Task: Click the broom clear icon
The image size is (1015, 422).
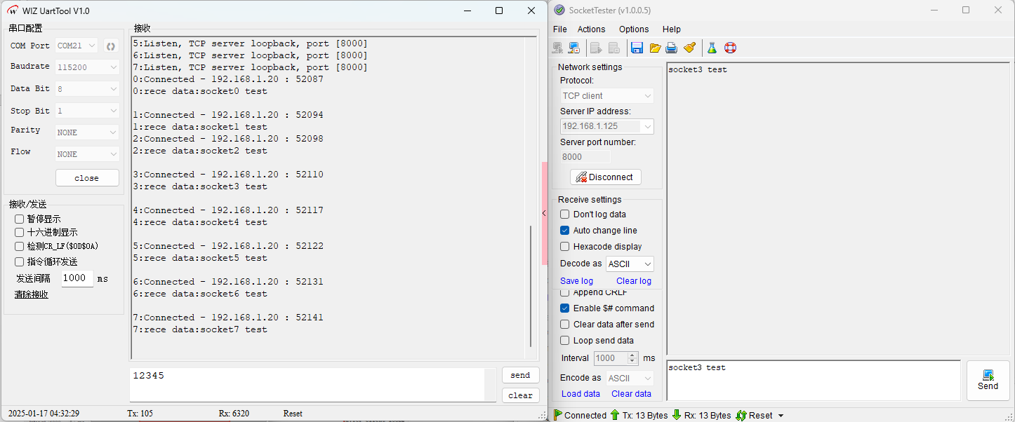Action: click(689, 48)
